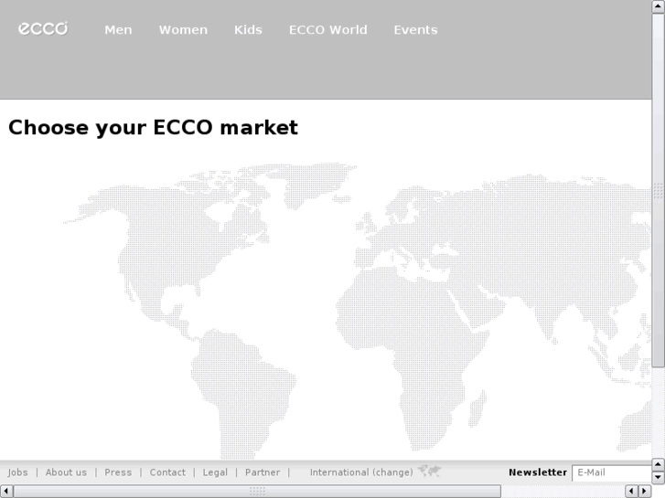Viewport: 665px width, 498px height.
Task: Click the horizontal scrollbar thumb
Action: 257,491
